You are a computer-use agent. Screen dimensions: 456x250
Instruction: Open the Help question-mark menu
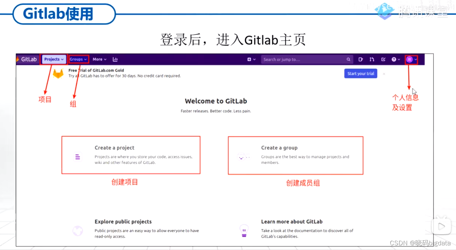[396, 59]
